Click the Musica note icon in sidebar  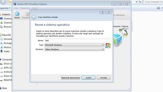click(2, 47)
